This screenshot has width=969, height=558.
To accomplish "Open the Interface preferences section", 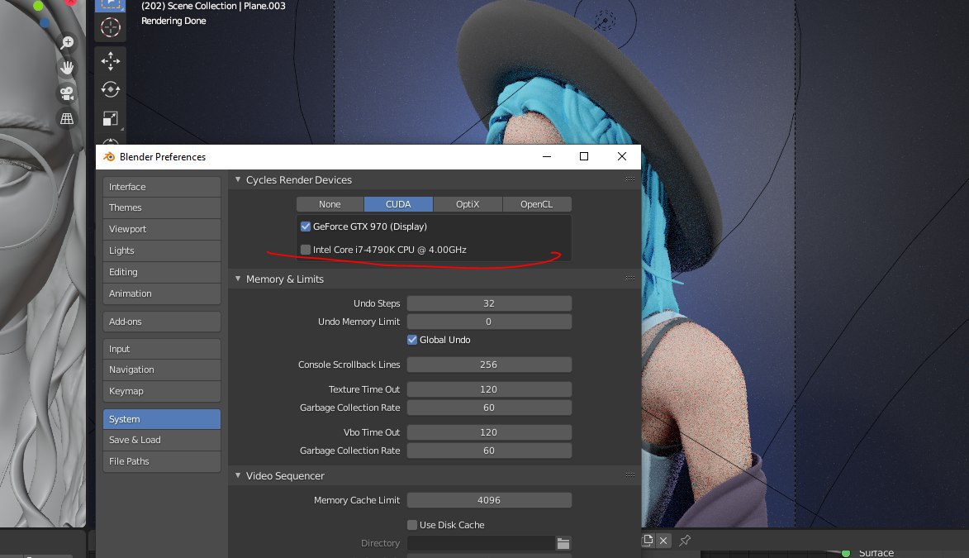I will coord(162,187).
